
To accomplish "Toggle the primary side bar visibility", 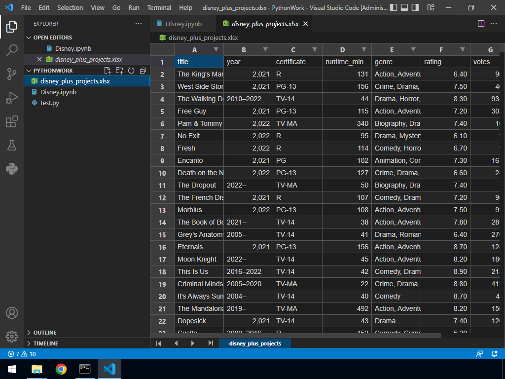I will [393, 8].
